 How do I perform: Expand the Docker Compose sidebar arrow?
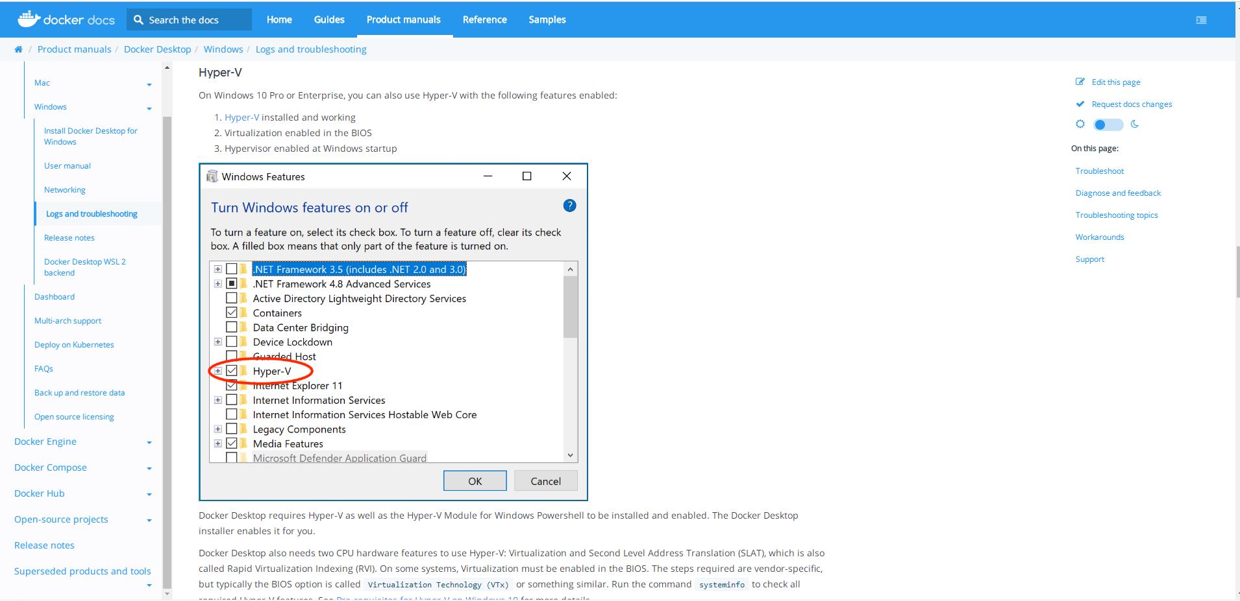(x=149, y=469)
